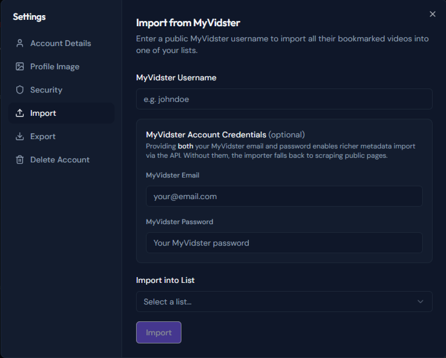
Task: Click the trash can icon beside Delete Account
Action: pos(20,159)
